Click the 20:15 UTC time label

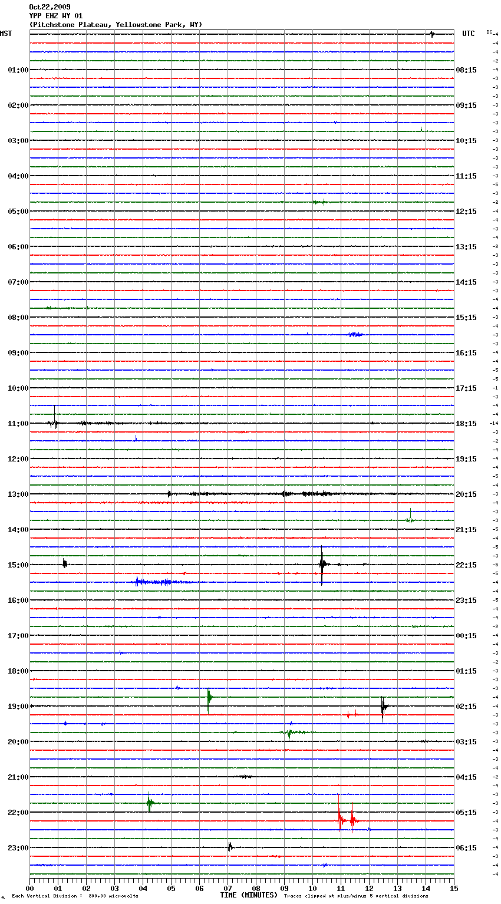tap(466, 494)
